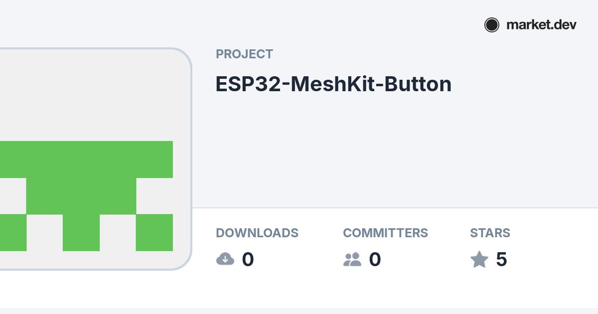Click the stars count of 5
Screen dimensions: 598x314
[501, 259]
